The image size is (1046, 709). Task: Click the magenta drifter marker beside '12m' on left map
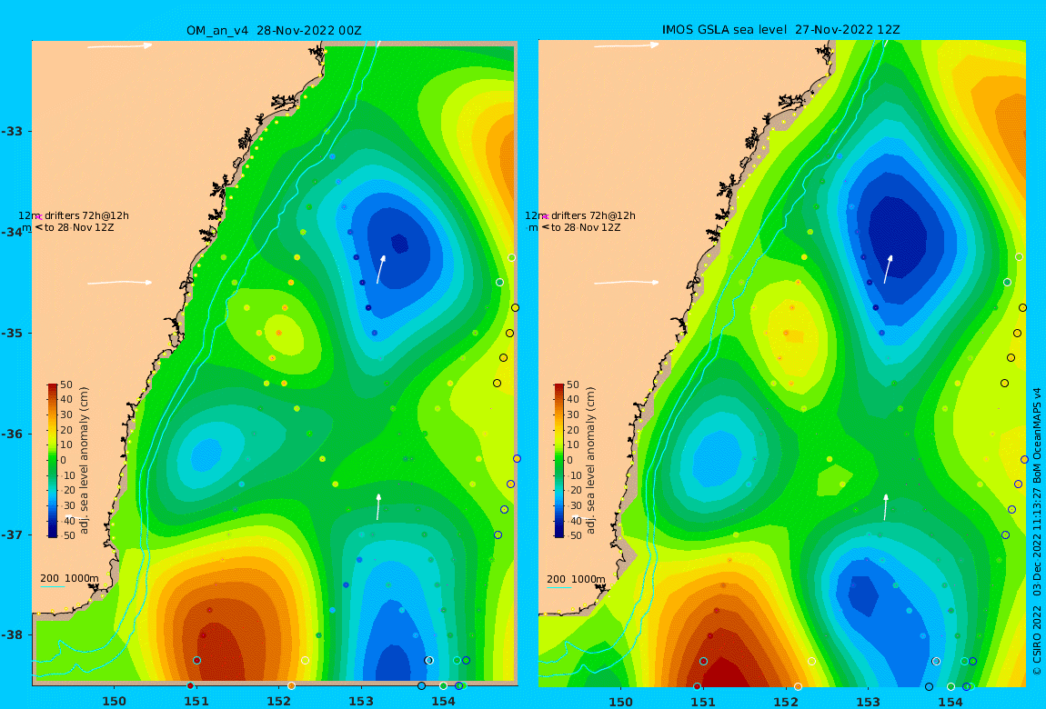(39, 216)
